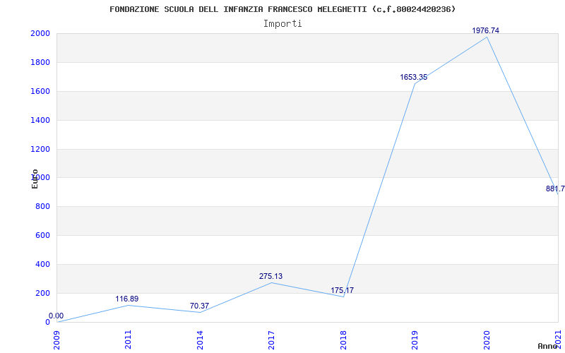The height and width of the screenshot is (353, 565).
Task: Click the 2011 year axis label
Action: (128, 340)
